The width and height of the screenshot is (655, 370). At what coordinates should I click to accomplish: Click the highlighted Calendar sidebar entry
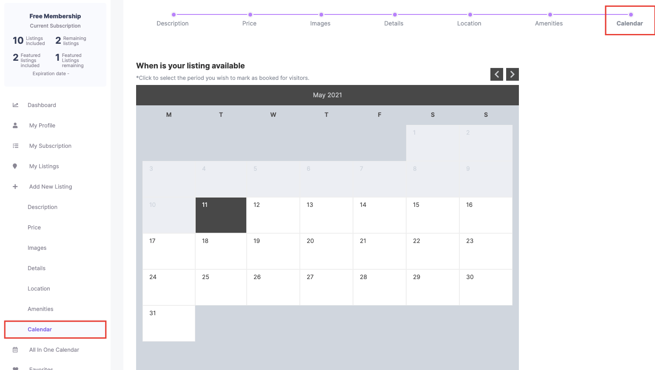pyautogui.click(x=40, y=329)
